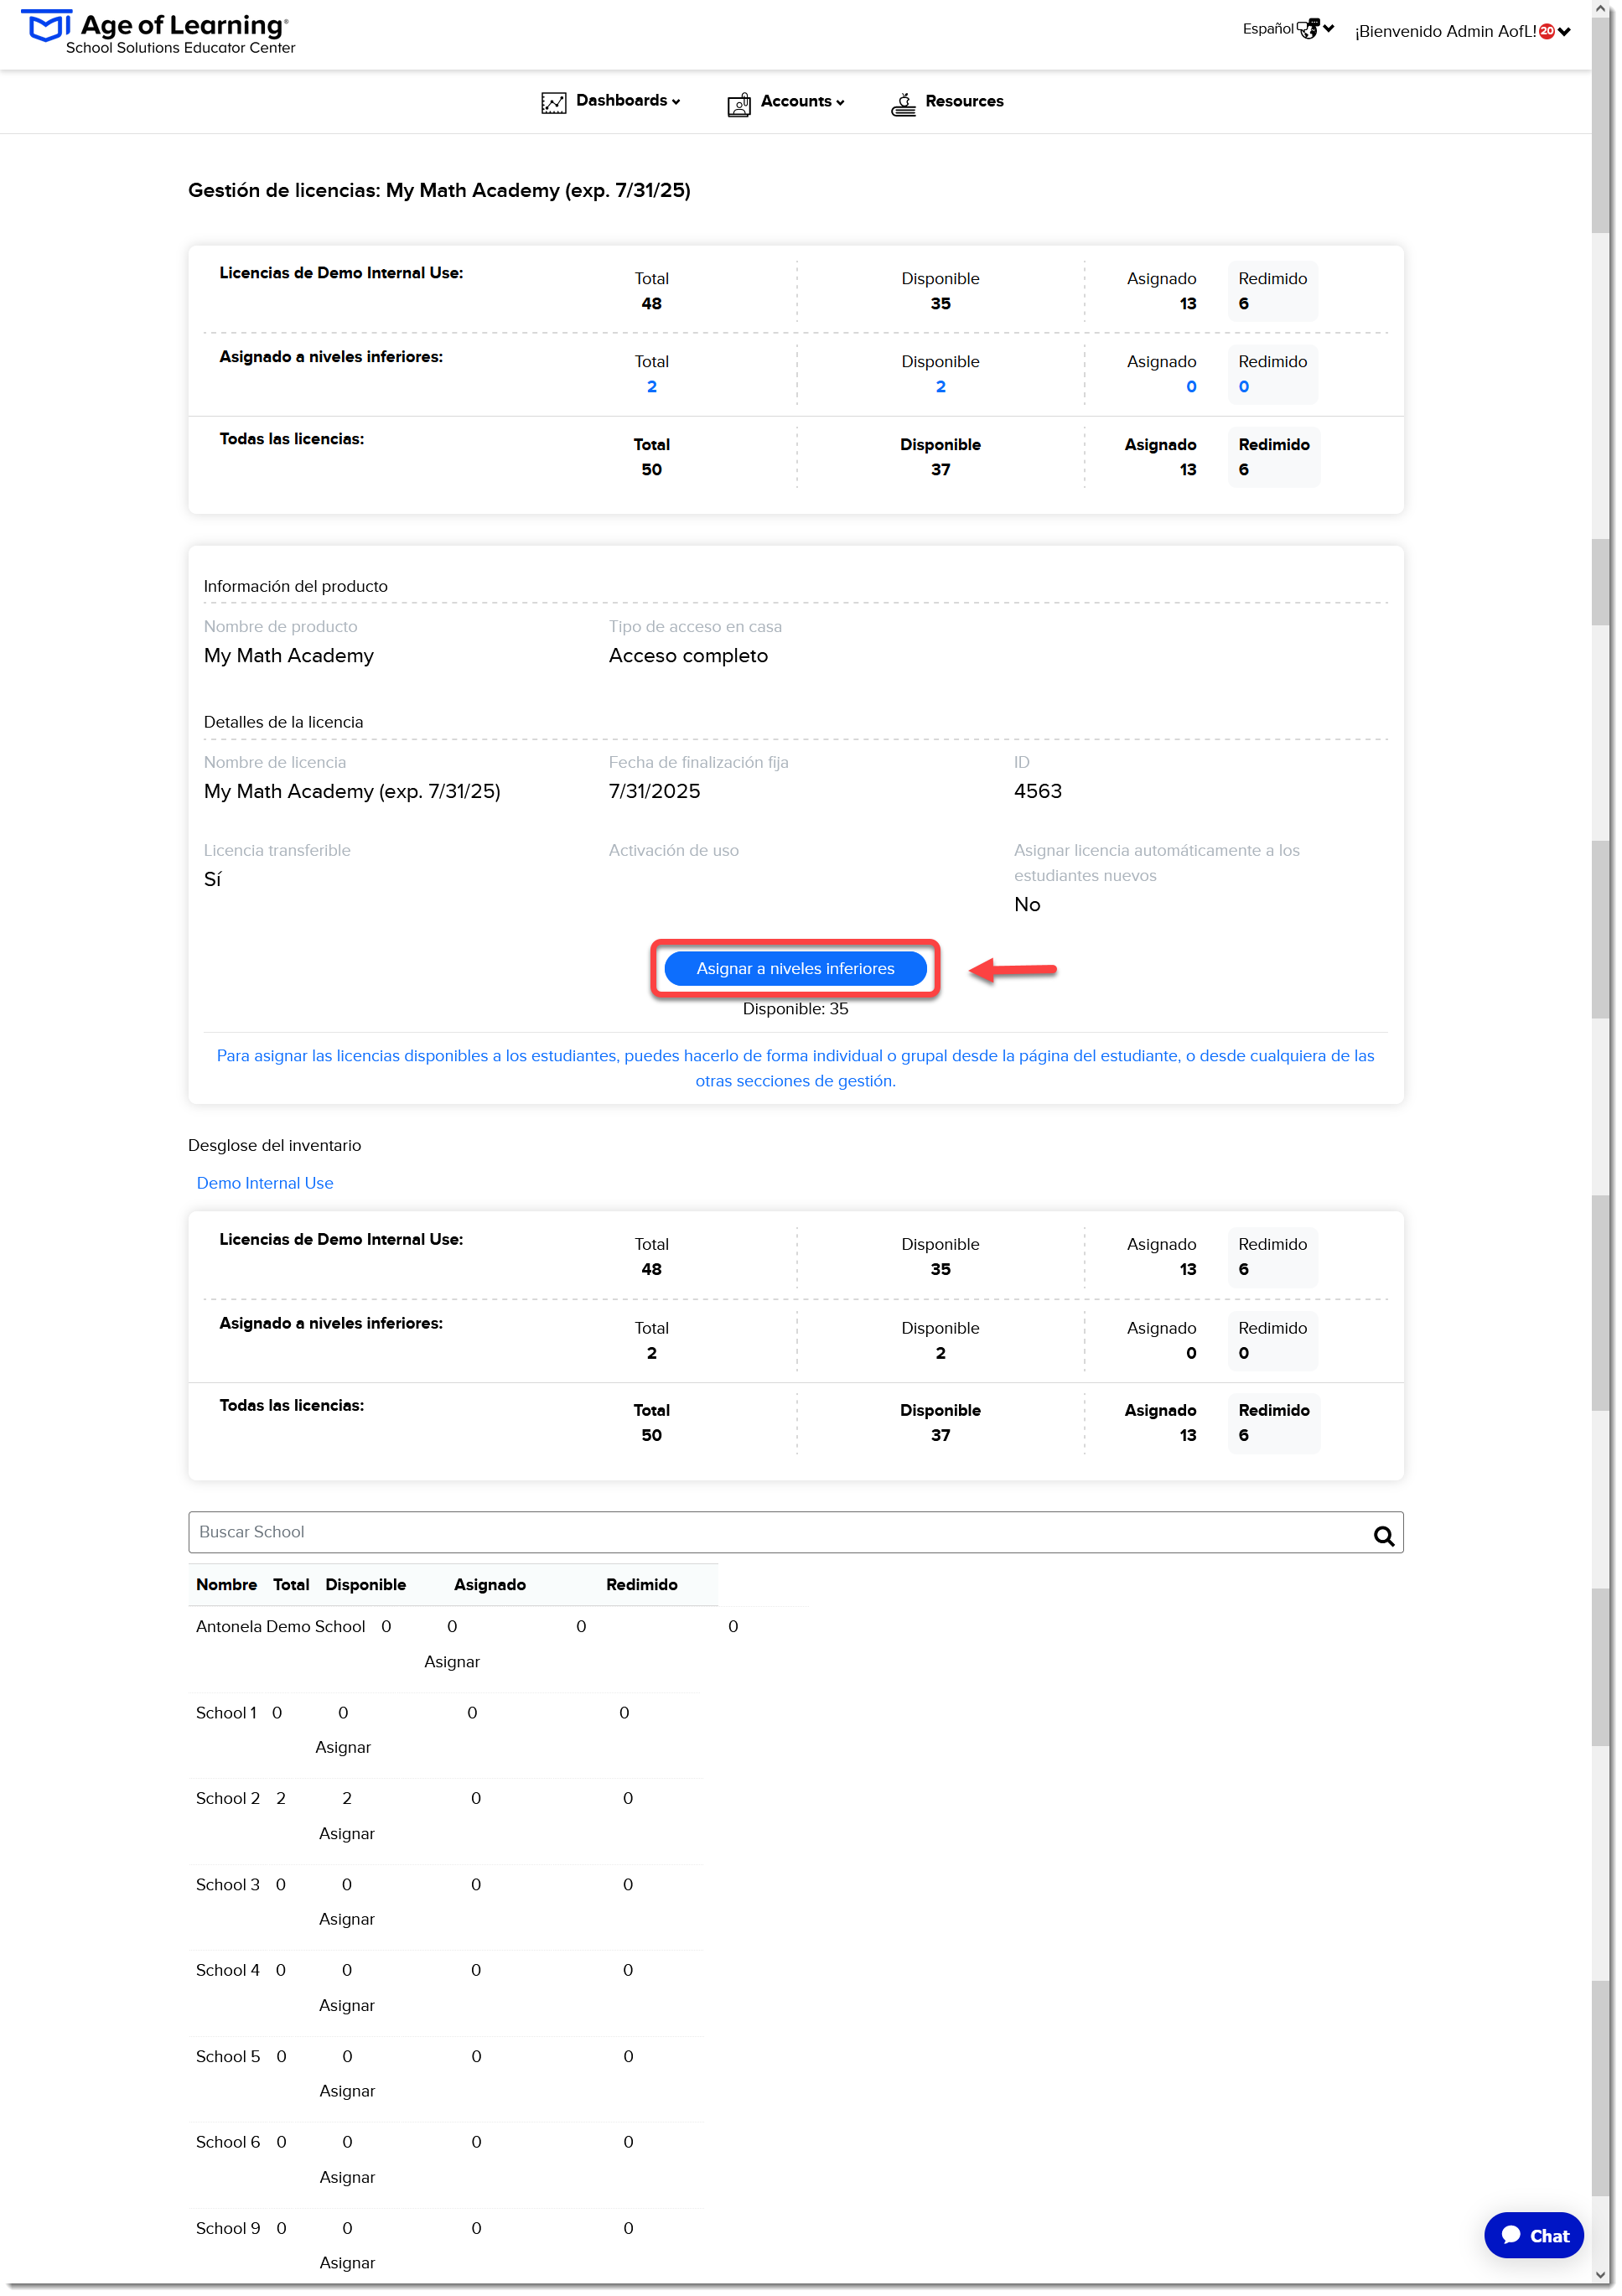Viewport: 1622px width, 2296px height.
Task: Click blue Disponible value 2 in lower-levels row
Action: [940, 387]
